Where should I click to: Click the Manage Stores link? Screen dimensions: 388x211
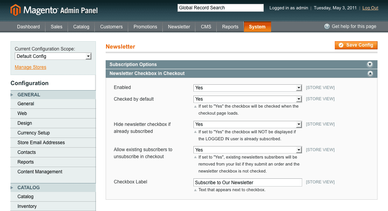[x=30, y=67]
